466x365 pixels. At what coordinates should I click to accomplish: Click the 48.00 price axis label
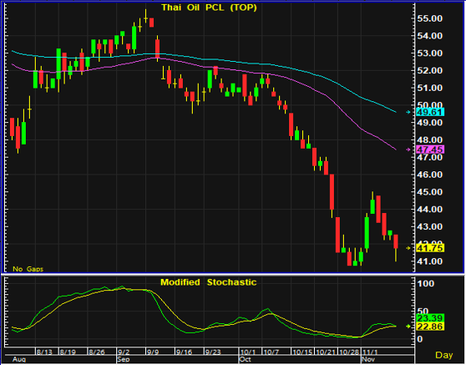pos(430,139)
